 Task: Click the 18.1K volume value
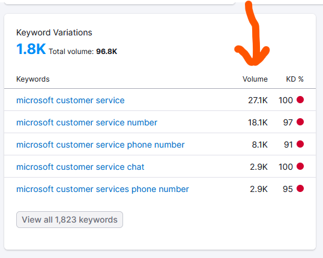point(258,122)
